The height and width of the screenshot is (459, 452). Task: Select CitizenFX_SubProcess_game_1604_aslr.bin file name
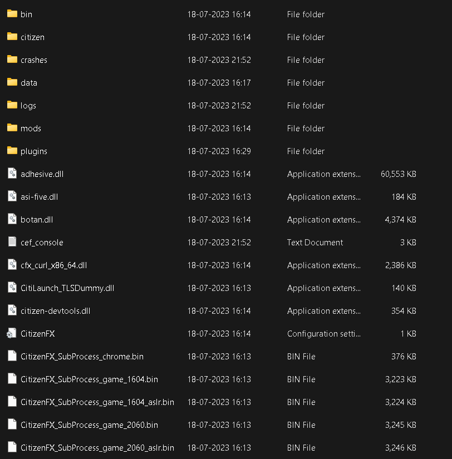(x=97, y=402)
